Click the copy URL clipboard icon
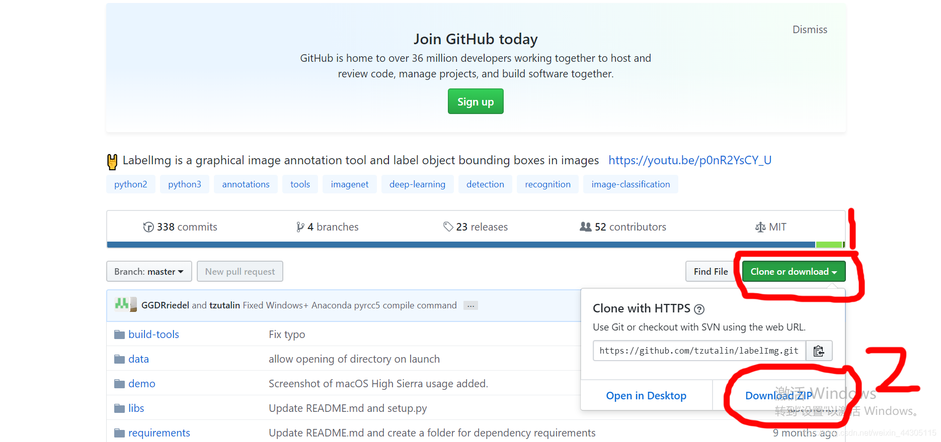The height and width of the screenshot is (442, 941). pyautogui.click(x=819, y=351)
